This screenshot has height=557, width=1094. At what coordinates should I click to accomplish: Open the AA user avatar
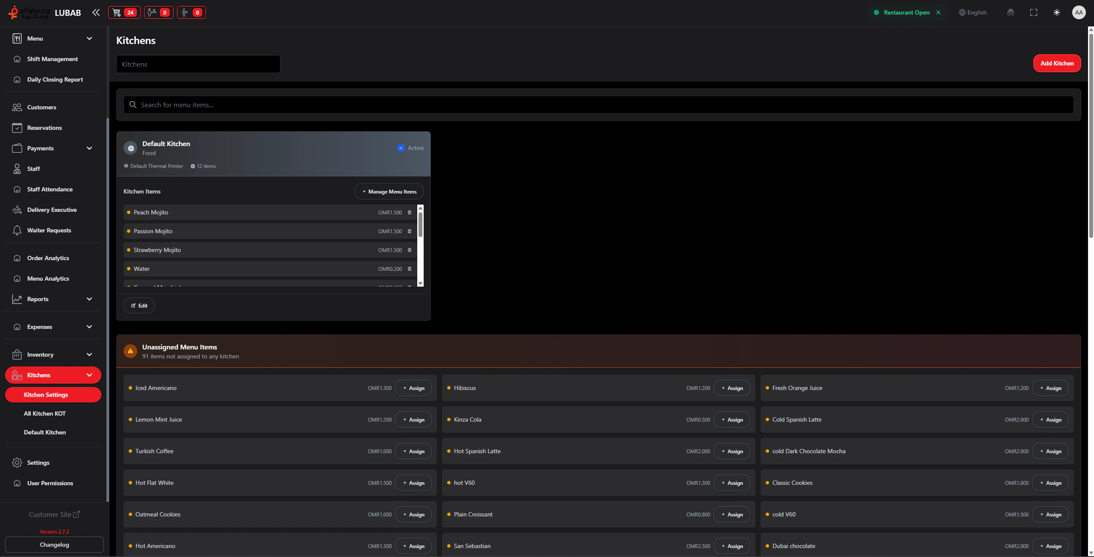coord(1079,12)
